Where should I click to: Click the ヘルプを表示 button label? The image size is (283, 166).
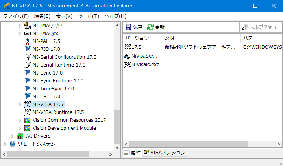(x=263, y=27)
